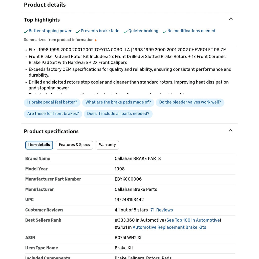
Task: Open See Top 100 in Automotive link
Action: tap(193, 220)
